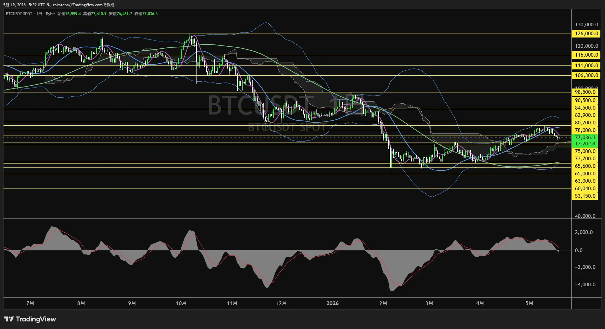Click the 40,000.0 price axis tick
Image resolution: width=605 pixels, height=329 pixels.
click(x=585, y=216)
